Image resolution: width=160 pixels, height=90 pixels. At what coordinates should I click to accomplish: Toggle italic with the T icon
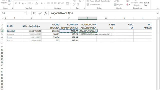[x=19, y=3]
